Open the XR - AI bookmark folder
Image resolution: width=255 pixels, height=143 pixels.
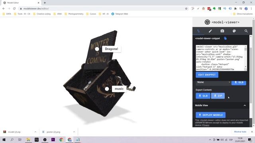click(x=104, y=14)
